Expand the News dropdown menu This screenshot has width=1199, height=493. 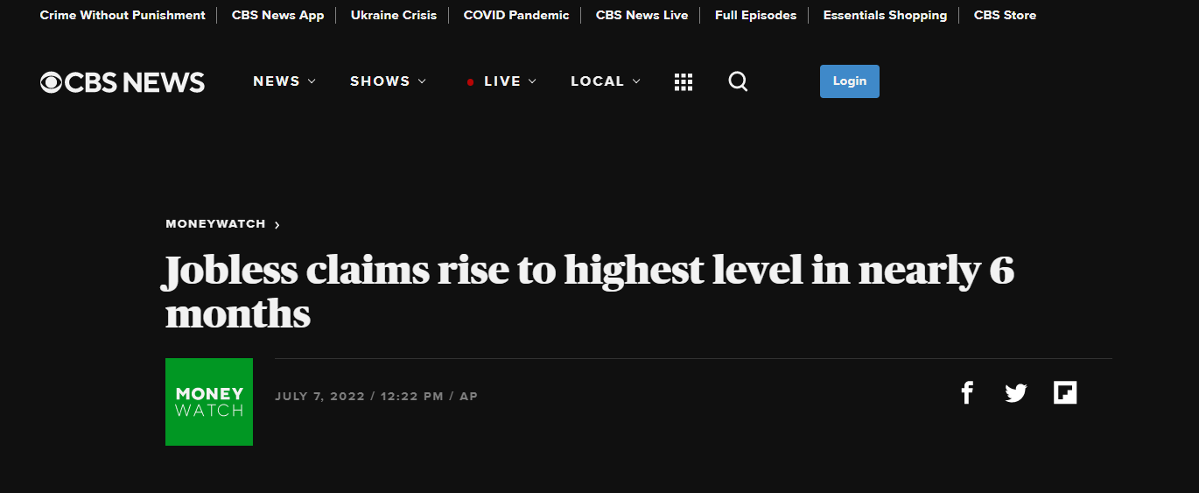(x=284, y=81)
